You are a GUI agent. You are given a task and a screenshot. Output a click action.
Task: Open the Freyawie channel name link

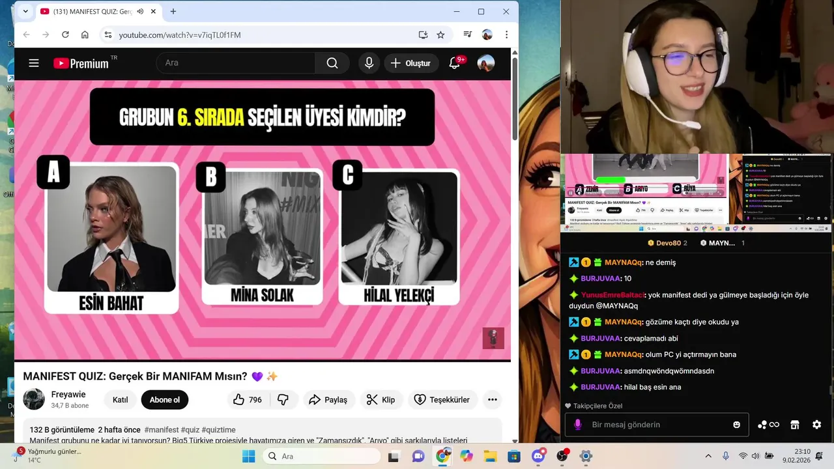[68, 395]
